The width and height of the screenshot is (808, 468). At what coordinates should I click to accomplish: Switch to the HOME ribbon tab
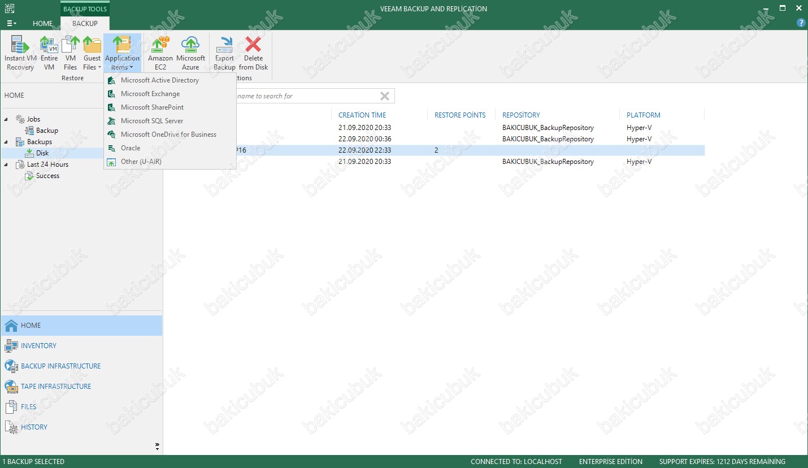[x=43, y=24]
